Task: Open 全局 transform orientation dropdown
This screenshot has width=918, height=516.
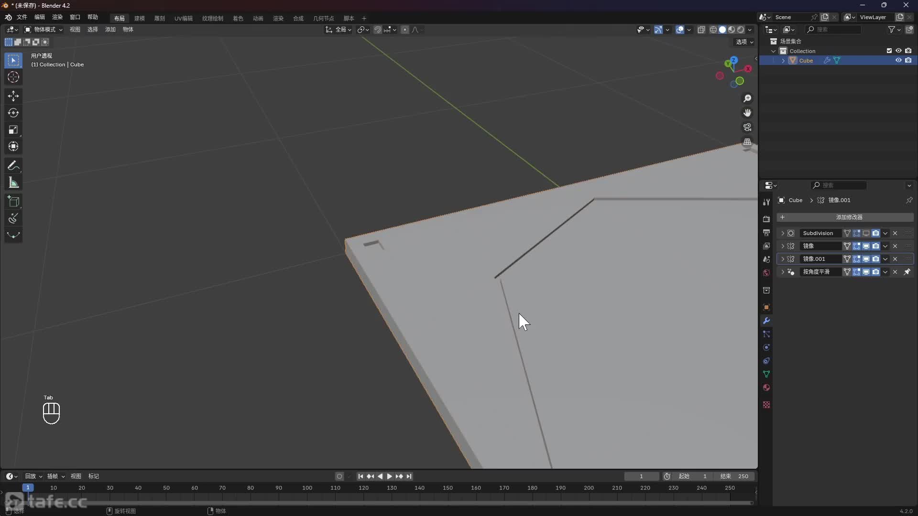Action: coord(339,30)
